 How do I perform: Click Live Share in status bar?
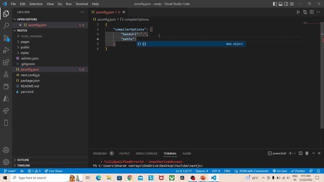[x=54, y=171]
